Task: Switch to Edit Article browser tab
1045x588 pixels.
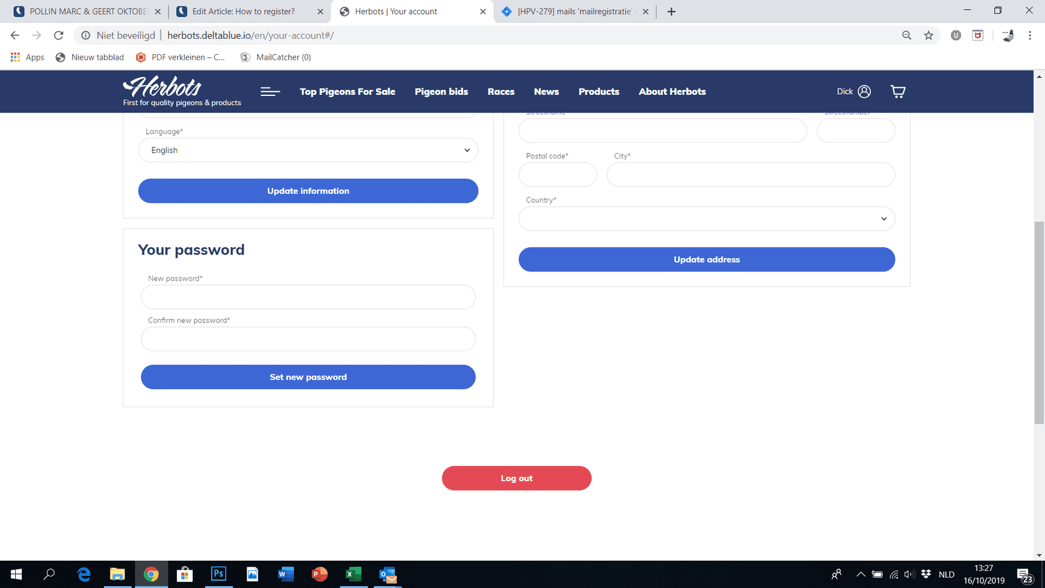Action: pyautogui.click(x=249, y=12)
